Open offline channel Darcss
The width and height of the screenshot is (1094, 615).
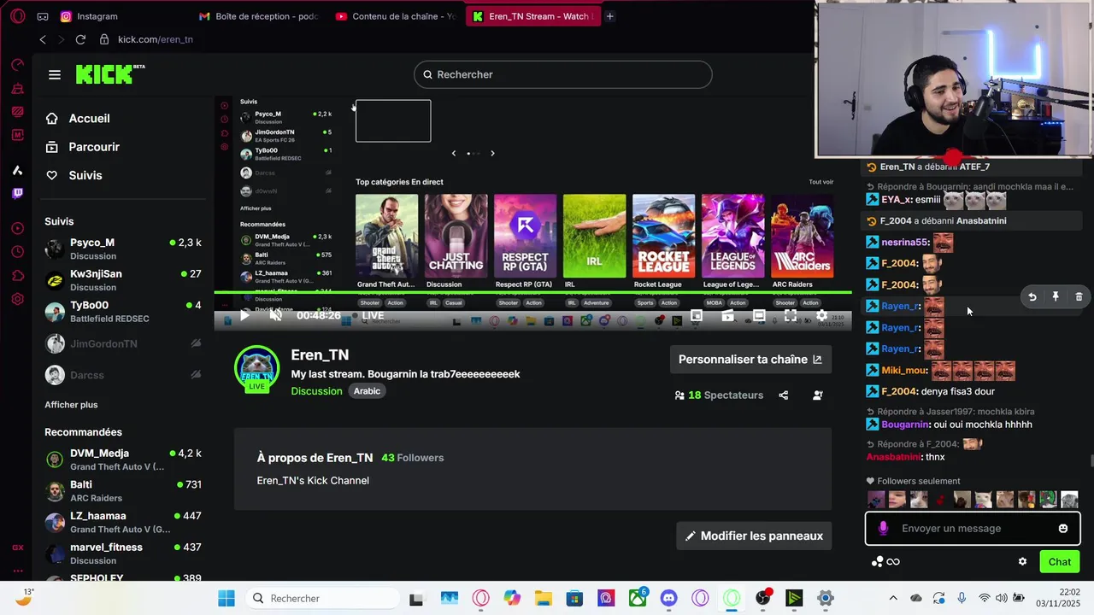[x=123, y=375]
